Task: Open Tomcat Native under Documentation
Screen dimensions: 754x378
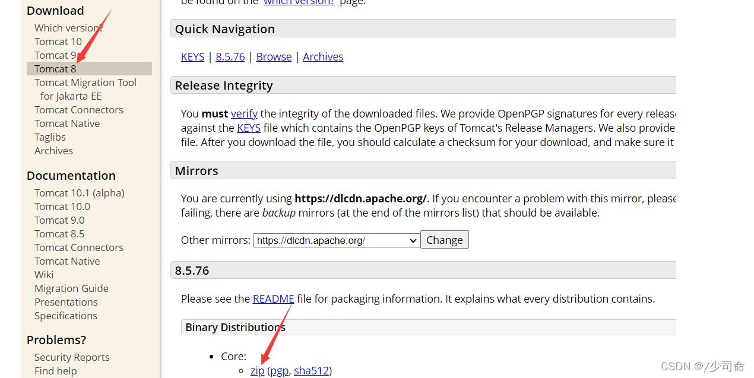Action: point(67,261)
